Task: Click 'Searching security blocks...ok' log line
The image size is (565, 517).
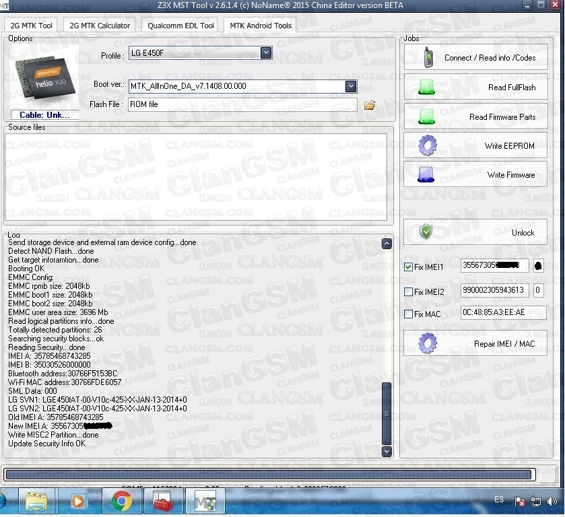Action: (56, 339)
